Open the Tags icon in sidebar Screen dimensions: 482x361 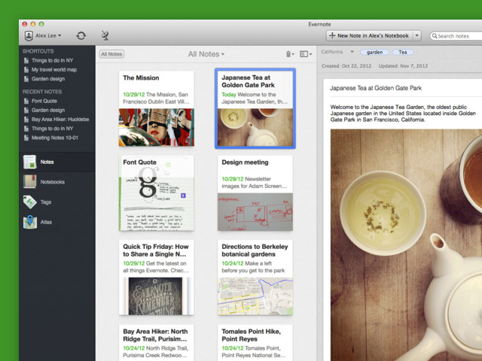[x=30, y=202]
